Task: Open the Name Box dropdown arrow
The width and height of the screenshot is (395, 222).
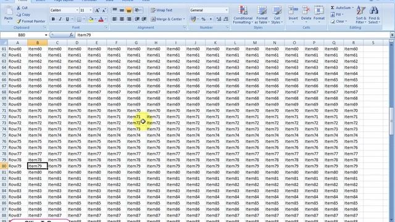Action: [x=46, y=35]
